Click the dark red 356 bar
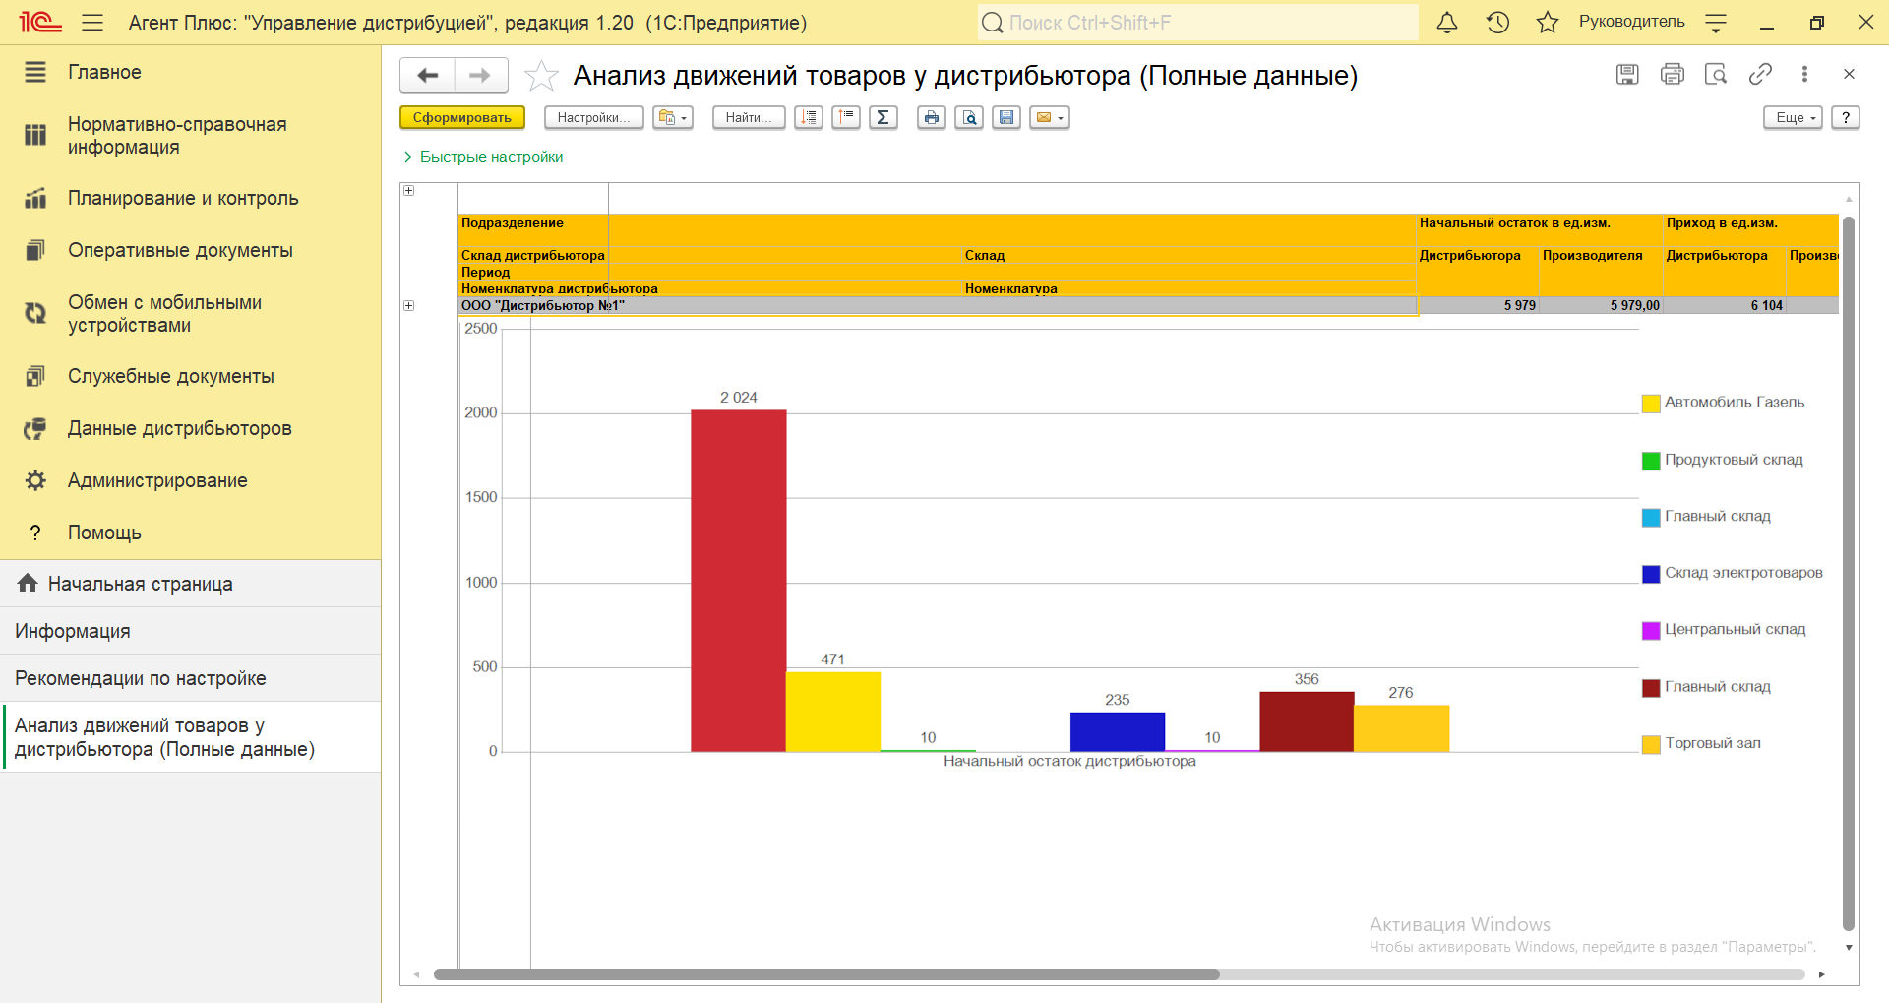 [x=1307, y=721]
